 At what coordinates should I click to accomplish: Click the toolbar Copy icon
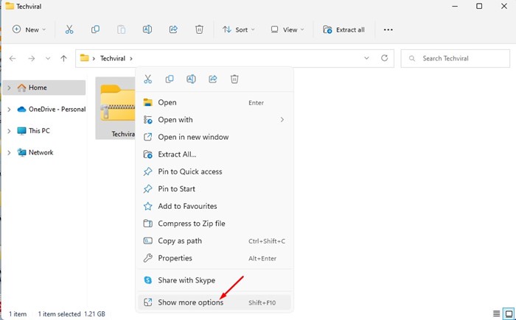[x=95, y=29]
